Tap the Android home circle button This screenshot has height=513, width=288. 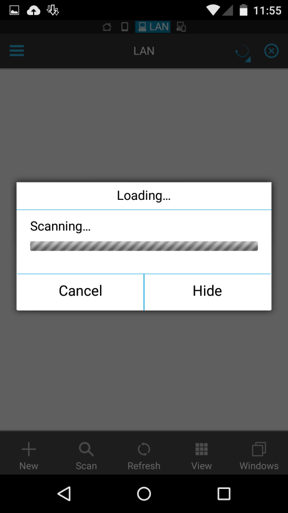(144, 493)
